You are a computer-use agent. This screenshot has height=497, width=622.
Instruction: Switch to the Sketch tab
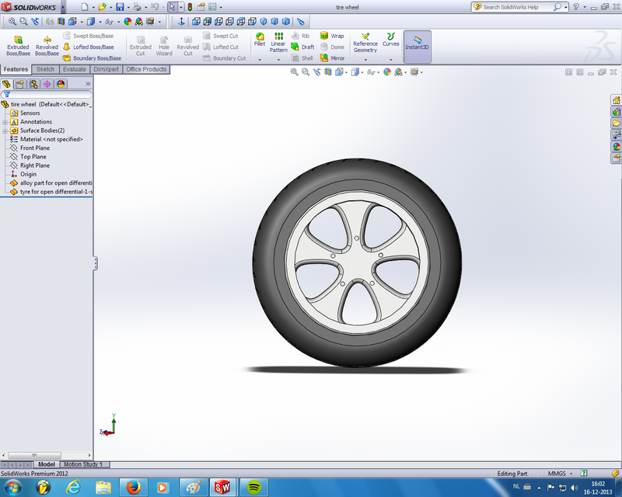pyautogui.click(x=45, y=69)
